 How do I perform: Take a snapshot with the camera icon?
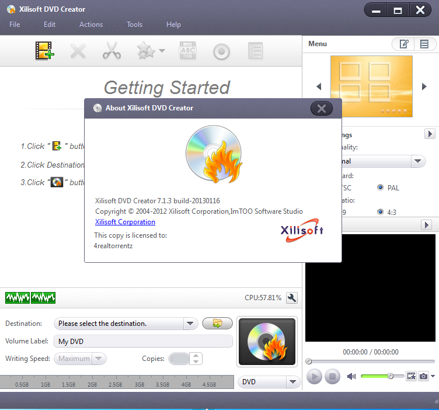[x=424, y=376]
